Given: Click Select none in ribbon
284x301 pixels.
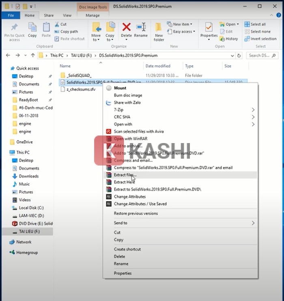Looking at the screenshot, I should click(x=258, y=32).
